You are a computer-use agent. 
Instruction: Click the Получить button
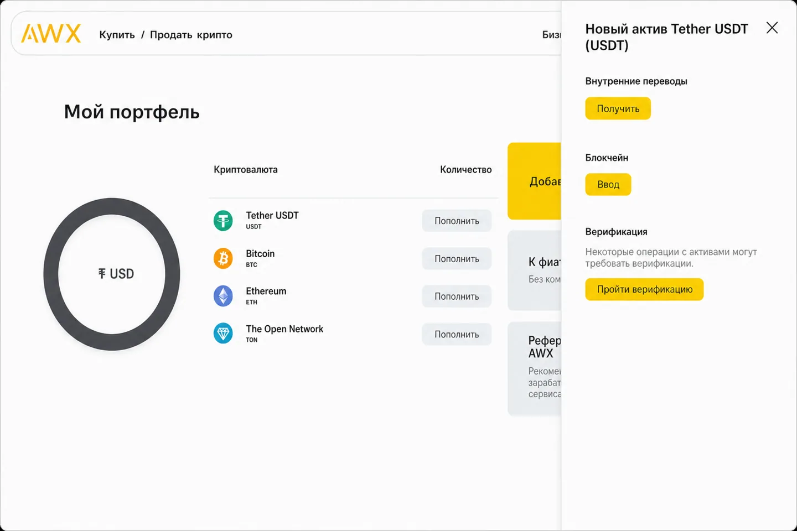click(x=618, y=108)
